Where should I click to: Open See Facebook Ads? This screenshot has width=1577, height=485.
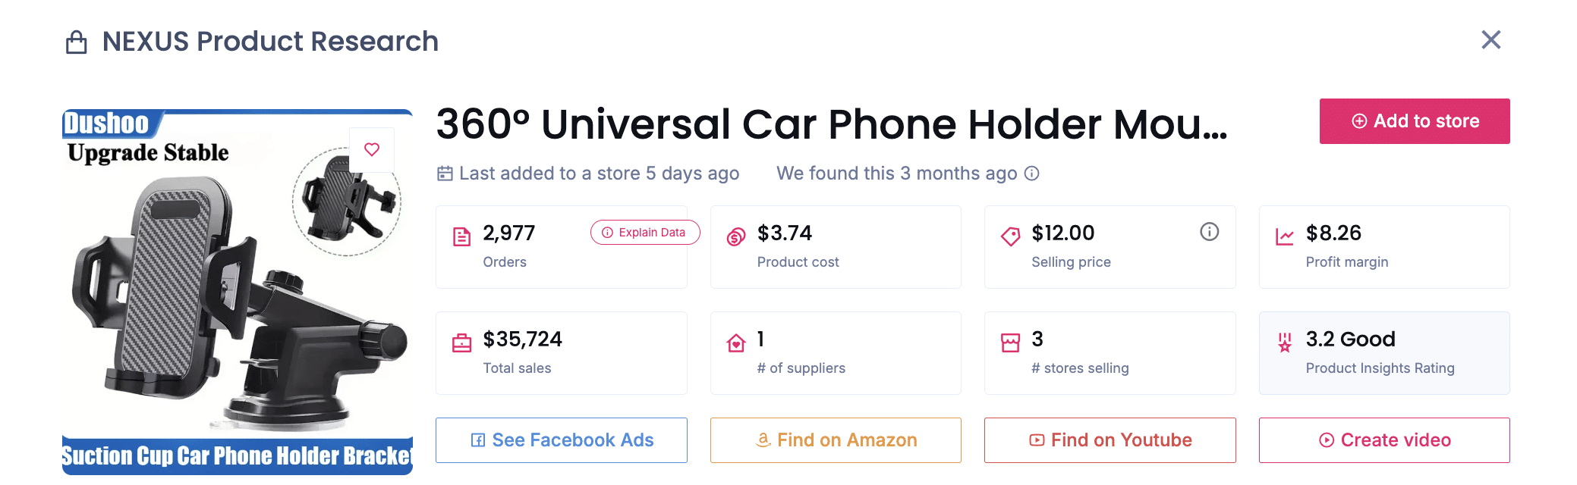tap(561, 440)
